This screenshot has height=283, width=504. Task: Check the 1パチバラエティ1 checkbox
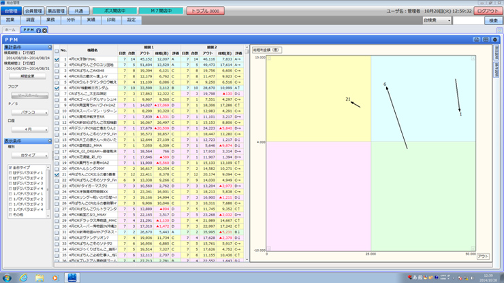tap(11, 194)
